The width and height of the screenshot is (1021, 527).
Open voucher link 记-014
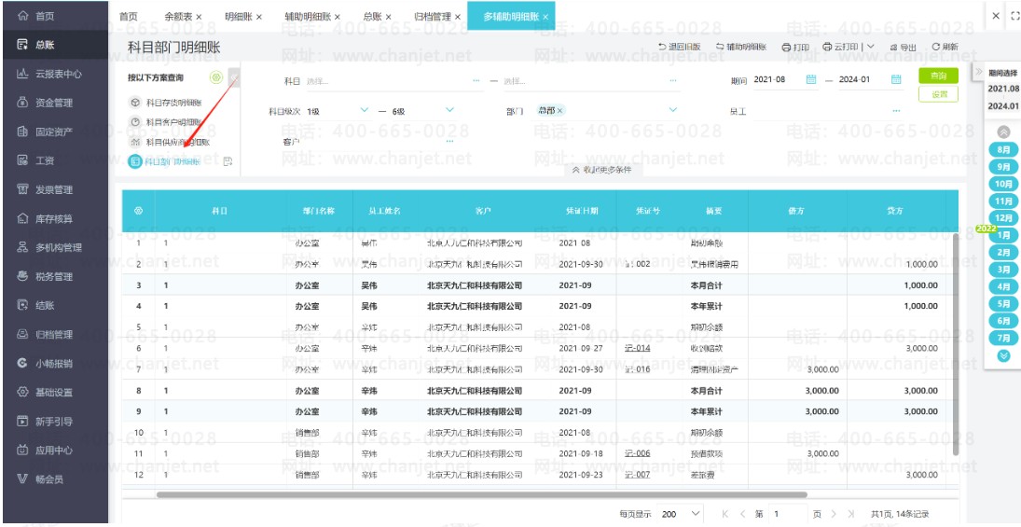[x=638, y=348]
